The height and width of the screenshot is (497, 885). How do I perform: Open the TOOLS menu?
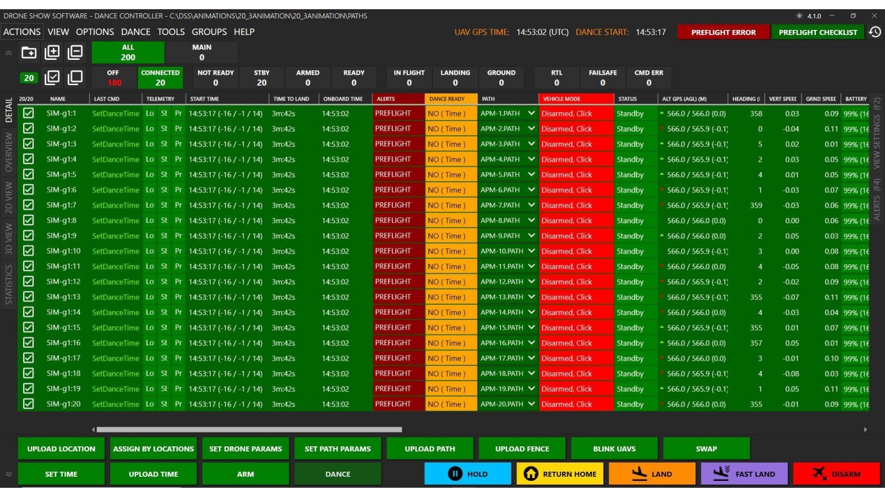coord(171,32)
